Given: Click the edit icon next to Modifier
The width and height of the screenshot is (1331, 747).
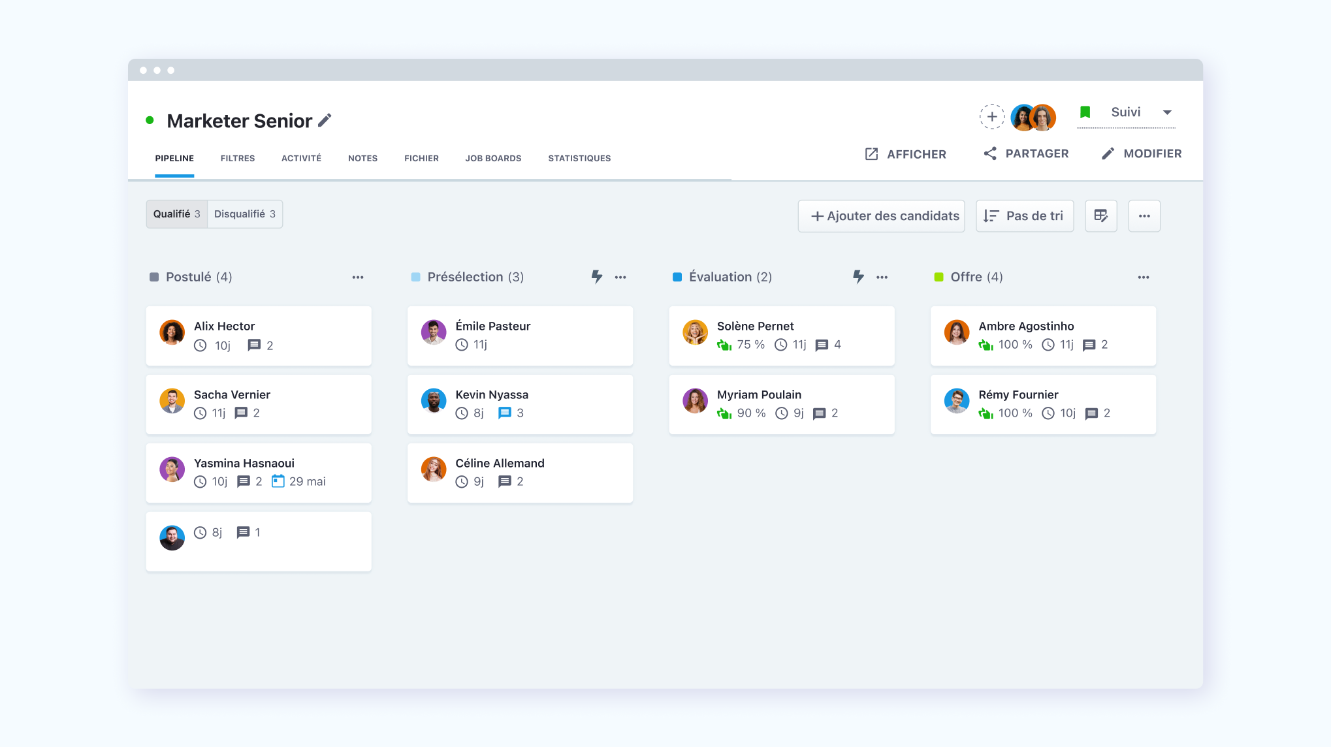Looking at the screenshot, I should click(x=1107, y=153).
